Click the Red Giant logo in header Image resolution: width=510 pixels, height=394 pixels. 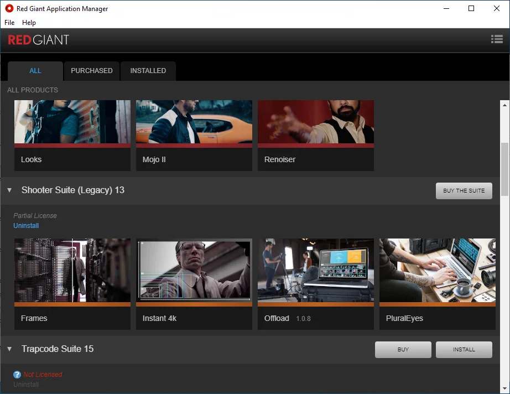coord(38,40)
